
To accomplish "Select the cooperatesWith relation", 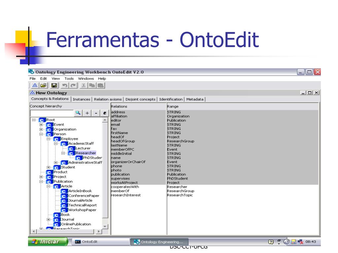I will pyautogui.click(x=125, y=187).
